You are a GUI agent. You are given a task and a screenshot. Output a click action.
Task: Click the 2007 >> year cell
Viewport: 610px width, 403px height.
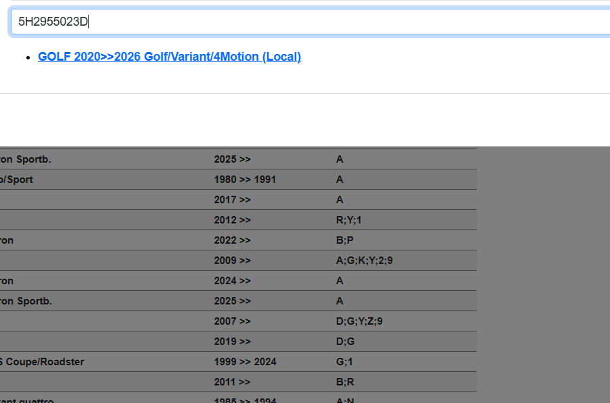coord(232,321)
